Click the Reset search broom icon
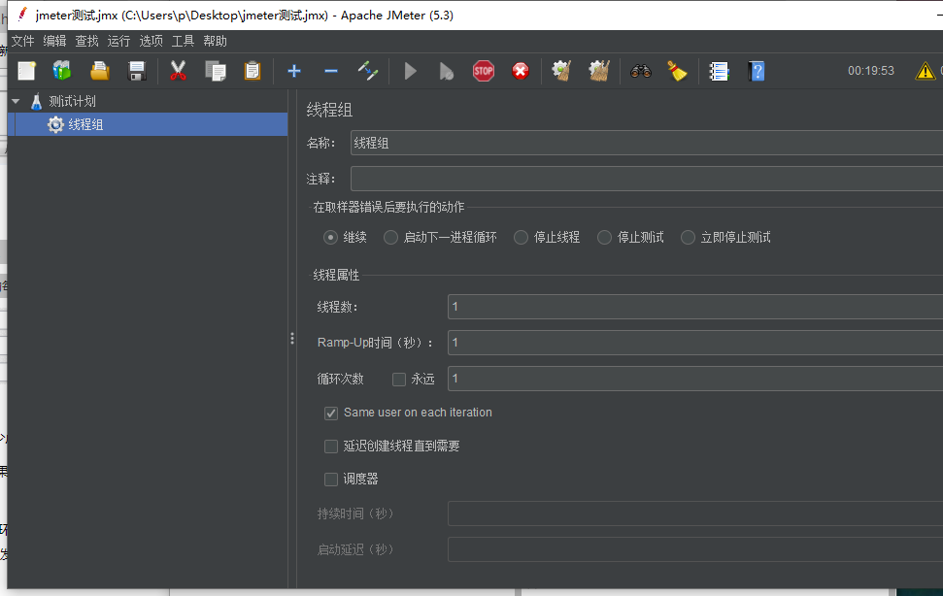 click(677, 71)
